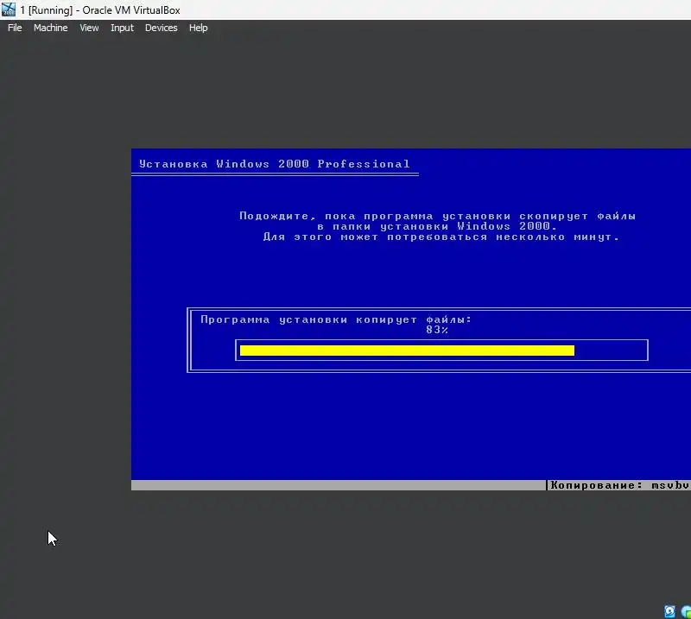The height and width of the screenshot is (619, 691).
Task: Click 'Программа установки копирует файлы:' label
Action: [336, 319]
